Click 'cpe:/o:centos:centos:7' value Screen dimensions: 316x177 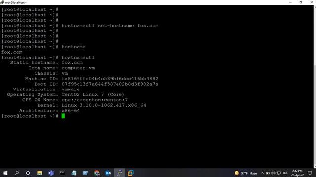click(x=95, y=100)
